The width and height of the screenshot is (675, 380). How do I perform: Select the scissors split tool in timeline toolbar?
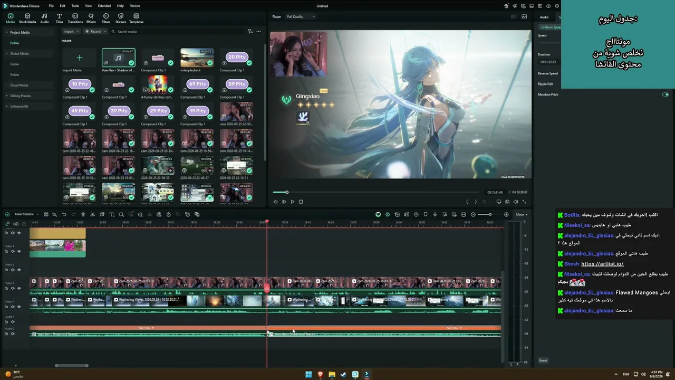coord(92,214)
